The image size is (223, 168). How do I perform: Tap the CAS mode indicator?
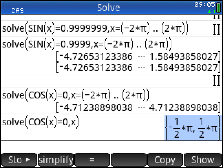(17, 10)
